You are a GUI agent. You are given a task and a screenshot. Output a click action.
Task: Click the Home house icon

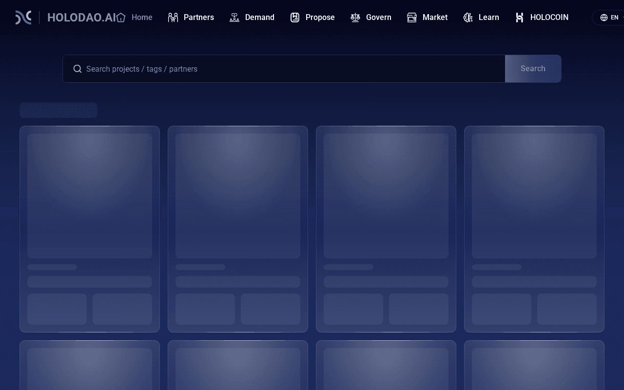pos(121,18)
